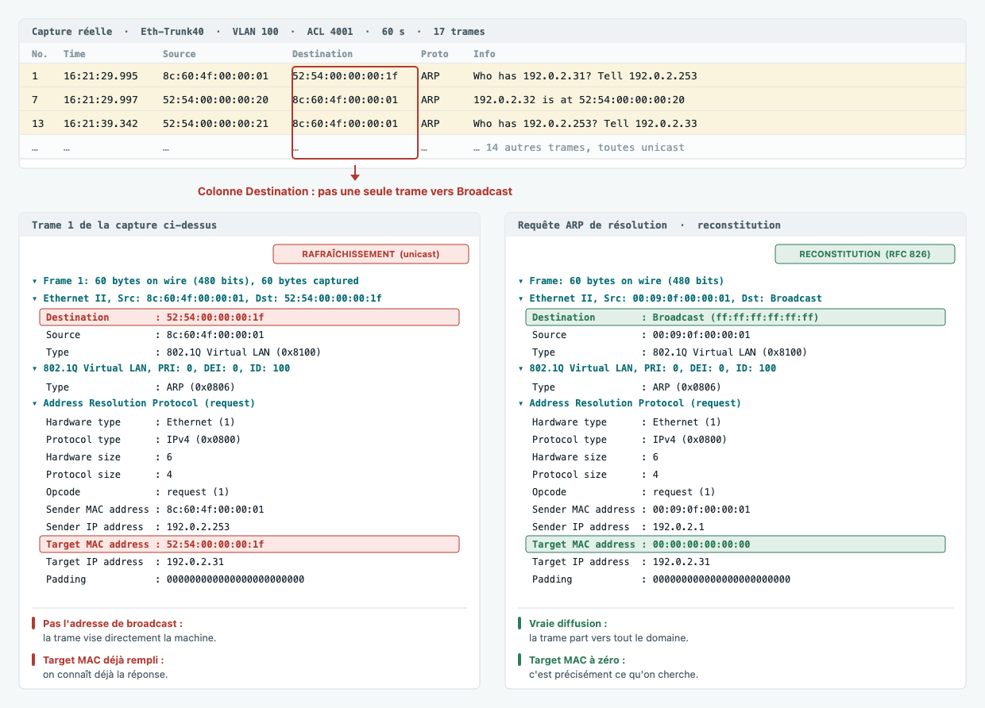Image resolution: width=985 pixels, height=708 pixels.
Task: Click source cell 52:54:00:00:00:20 in packet 7
Action: (215, 100)
